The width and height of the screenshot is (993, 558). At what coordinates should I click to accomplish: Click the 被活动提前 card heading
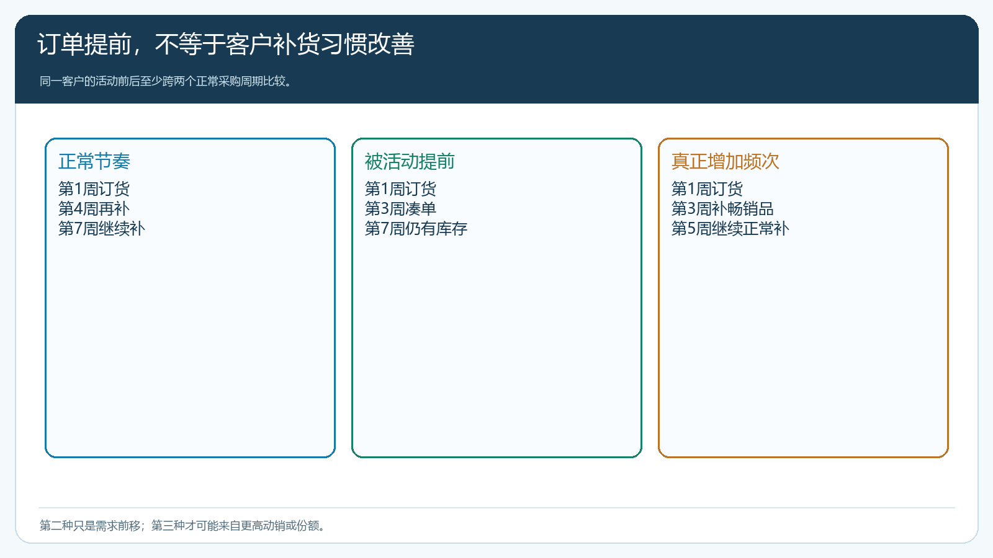point(410,162)
